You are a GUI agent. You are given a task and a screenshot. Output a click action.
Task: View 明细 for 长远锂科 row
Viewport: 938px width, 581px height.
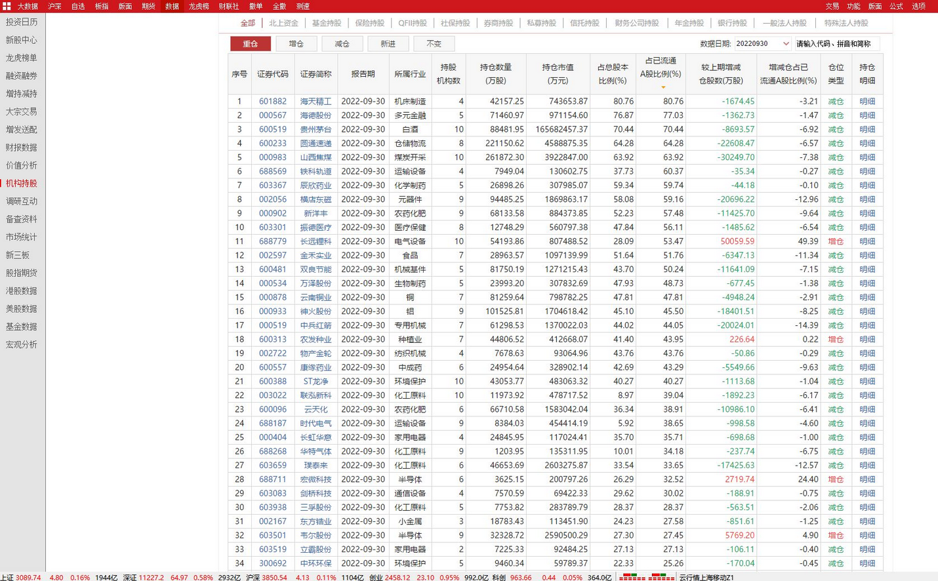(x=867, y=241)
